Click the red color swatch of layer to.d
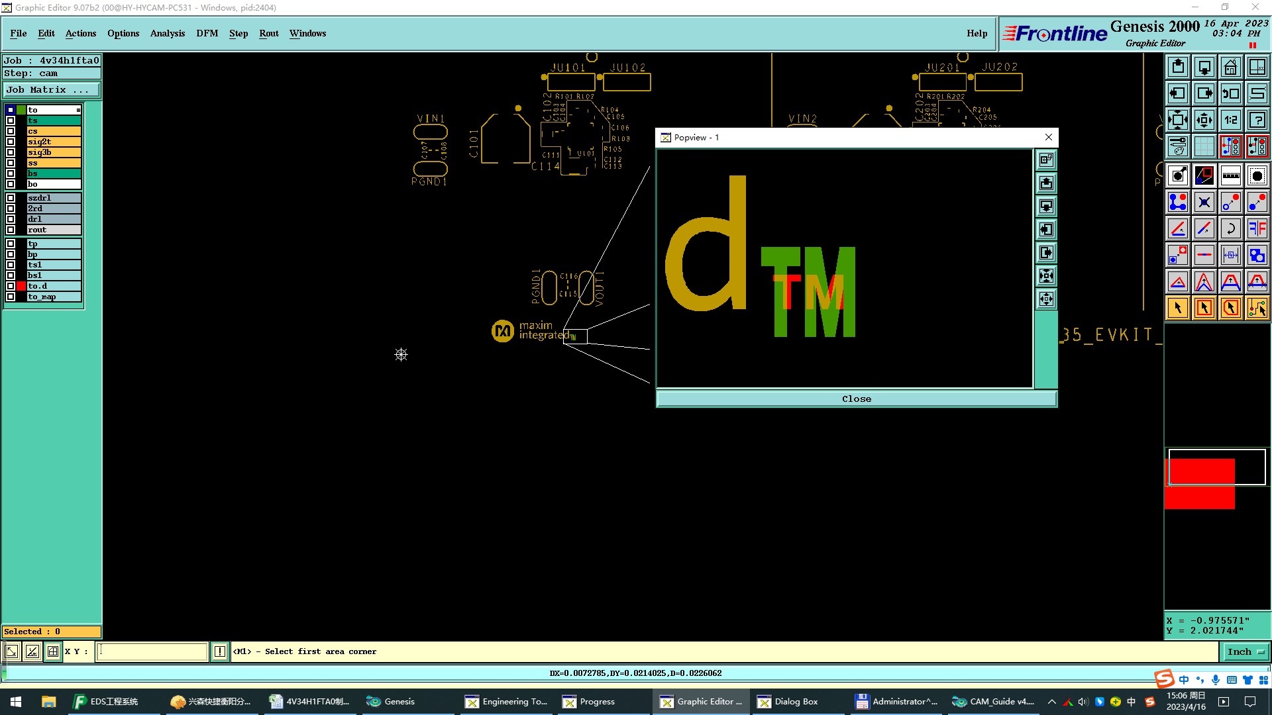The image size is (1272, 715). tap(21, 286)
